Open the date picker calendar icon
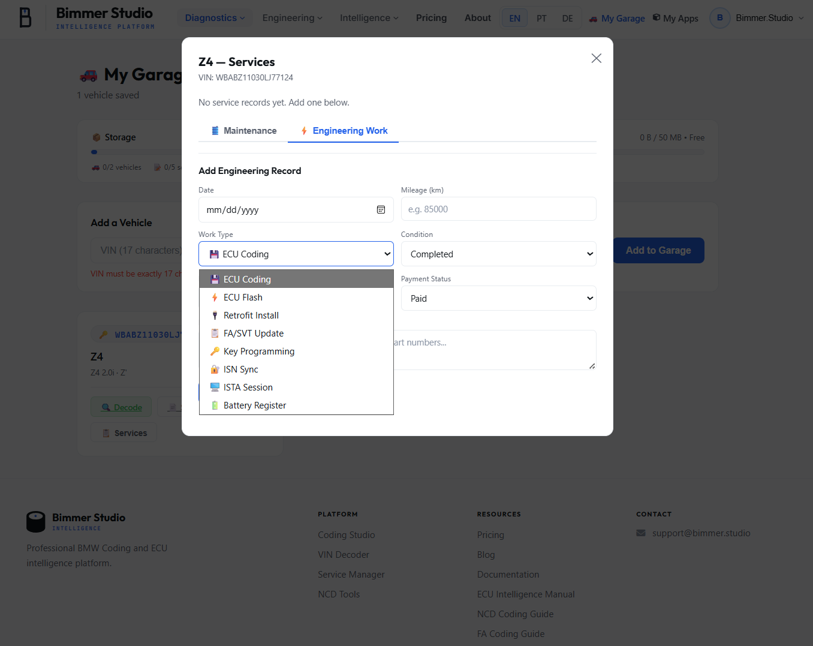Image resolution: width=813 pixels, height=646 pixels. [x=381, y=210]
